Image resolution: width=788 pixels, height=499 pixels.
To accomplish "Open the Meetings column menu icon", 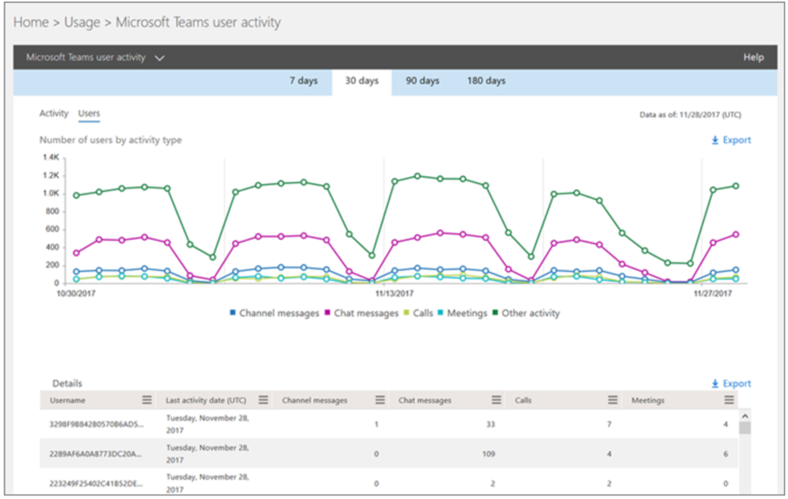I will click(x=729, y=400).
